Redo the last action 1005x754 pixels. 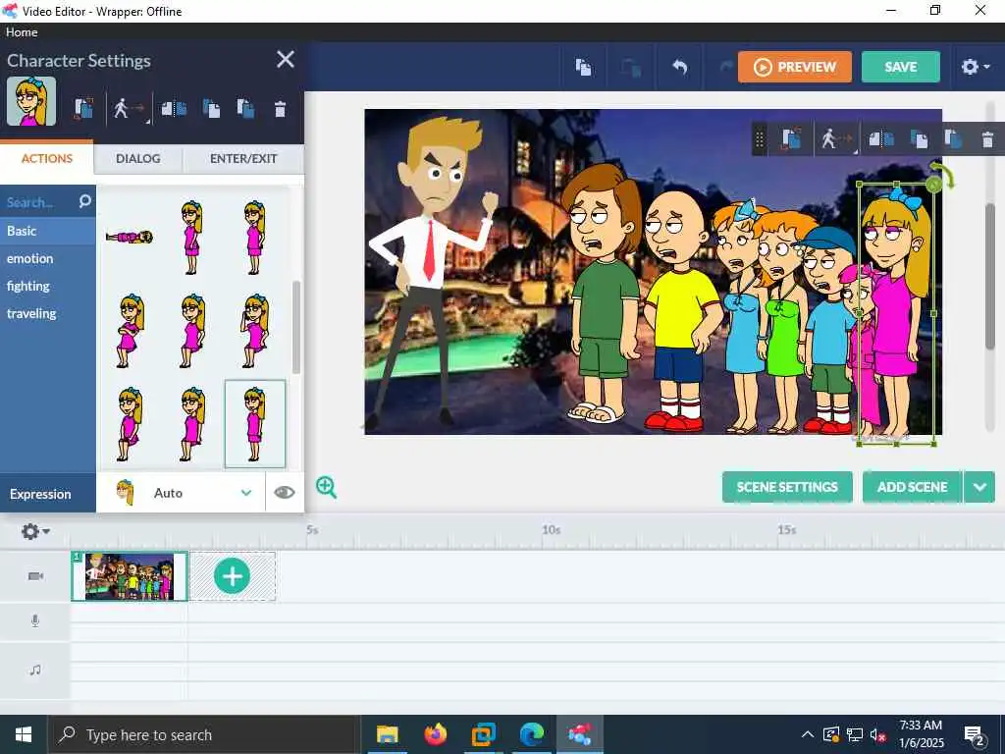point(726,67)
